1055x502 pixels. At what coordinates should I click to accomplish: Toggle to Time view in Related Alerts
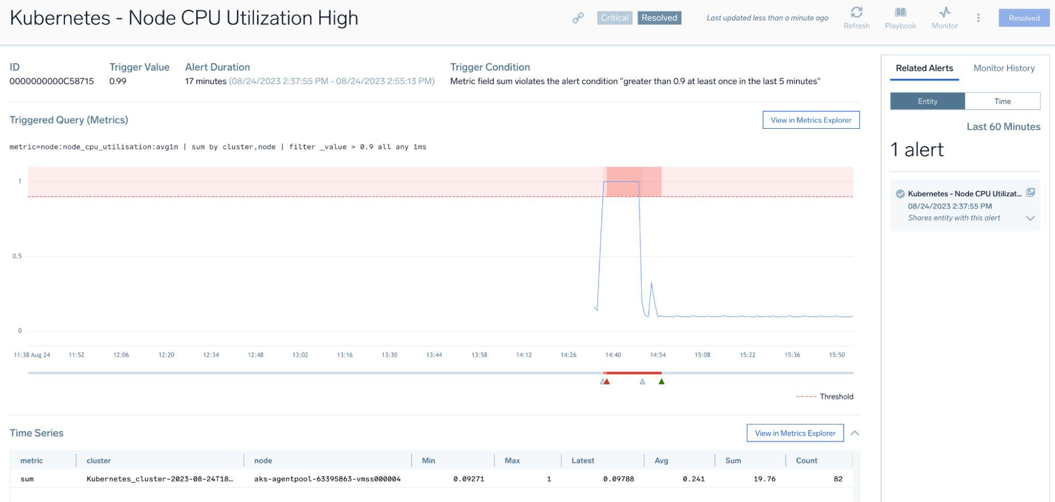pos(1002,101)
